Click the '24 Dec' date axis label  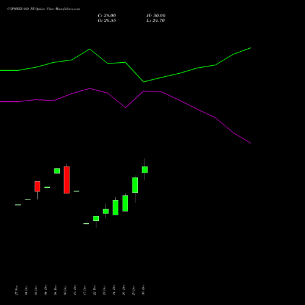[x=114, y=290]
